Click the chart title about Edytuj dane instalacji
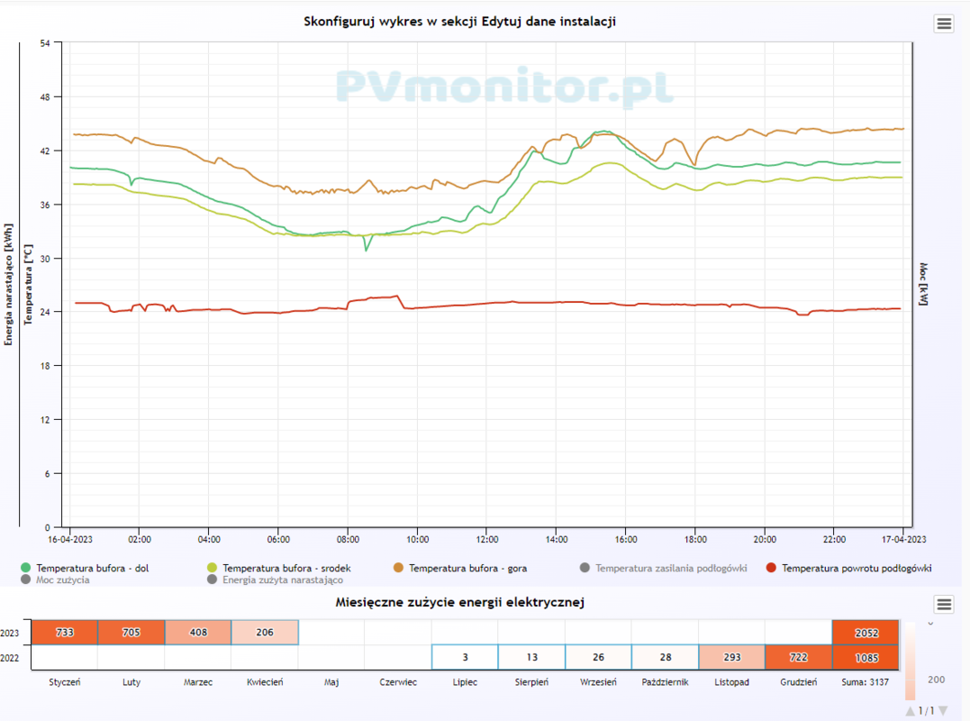Image resolution: width=970 pixels, height=721 pixels. coord(459,22)
